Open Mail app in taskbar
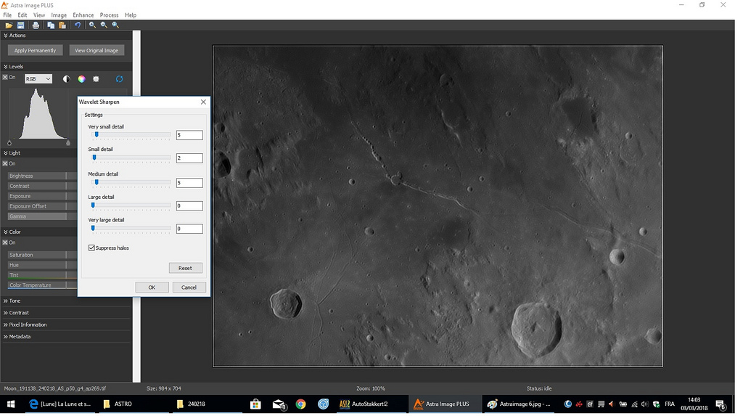Image resolution: width=743 pixels, height=416 pixels. coord(279,404)
